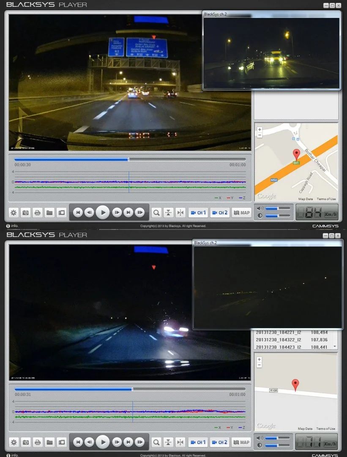This screenshot has width=347, height=457.
Task: Take snapshot with camera icon, bottom player
Action: click(26, 443)
